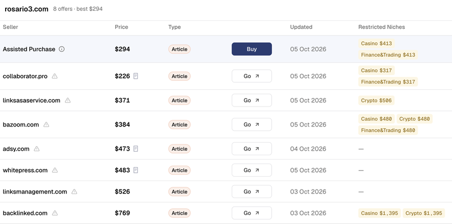452x224 pixels.
Task: Open the linksasaservice.com offer with Go
Action: [x=251, y=100]
